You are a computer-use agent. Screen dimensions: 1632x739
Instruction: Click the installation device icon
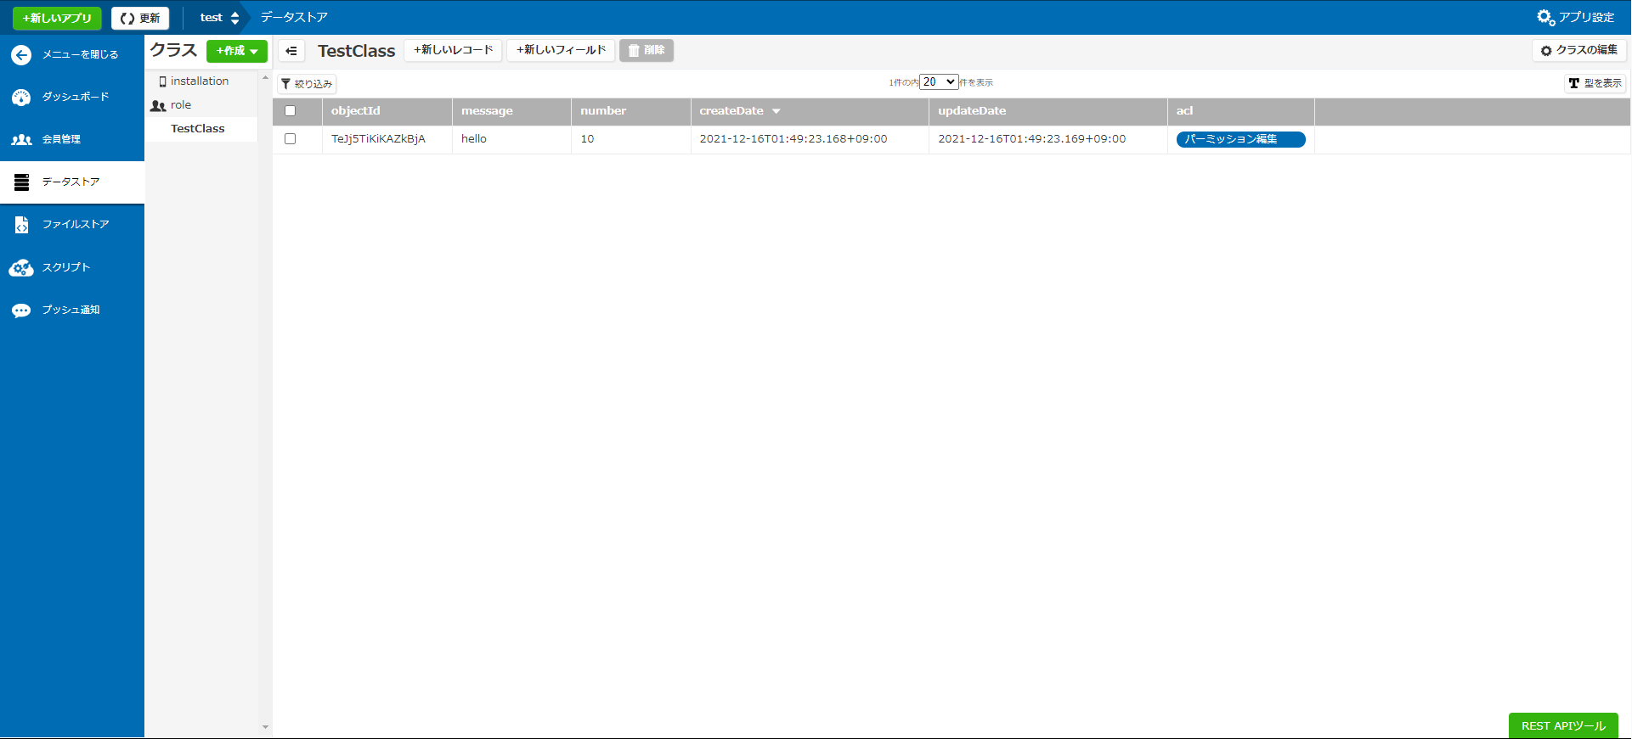coord(162,81)
